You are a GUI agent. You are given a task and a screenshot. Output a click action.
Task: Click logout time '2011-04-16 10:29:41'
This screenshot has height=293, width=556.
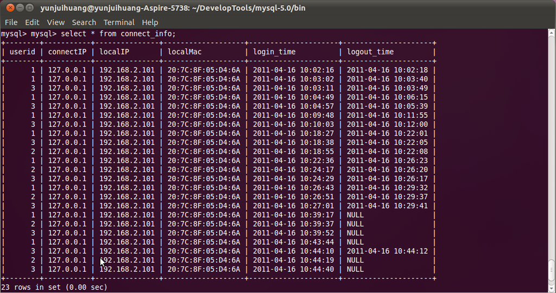[x=387, y=206]
